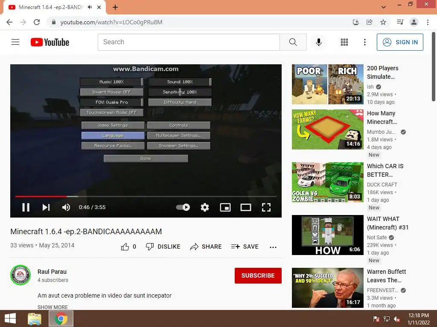Viewport: 437px width, 327px height.
Task: Open the media controls icon
Action: pyautogui.click(x=400, y=22)
